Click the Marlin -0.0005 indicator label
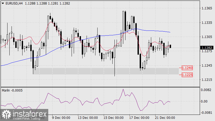The width and height of the screenshot is (215, 121). coord(12,90)
